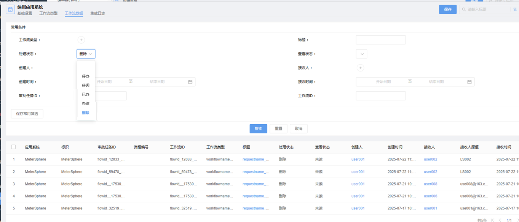Click the use008@163.c... cell

pos(474,184)
